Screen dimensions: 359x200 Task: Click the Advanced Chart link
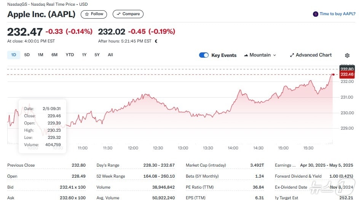click(x=313, y=55)
